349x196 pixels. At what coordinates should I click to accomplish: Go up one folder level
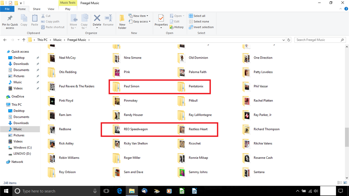coord(24,40)
